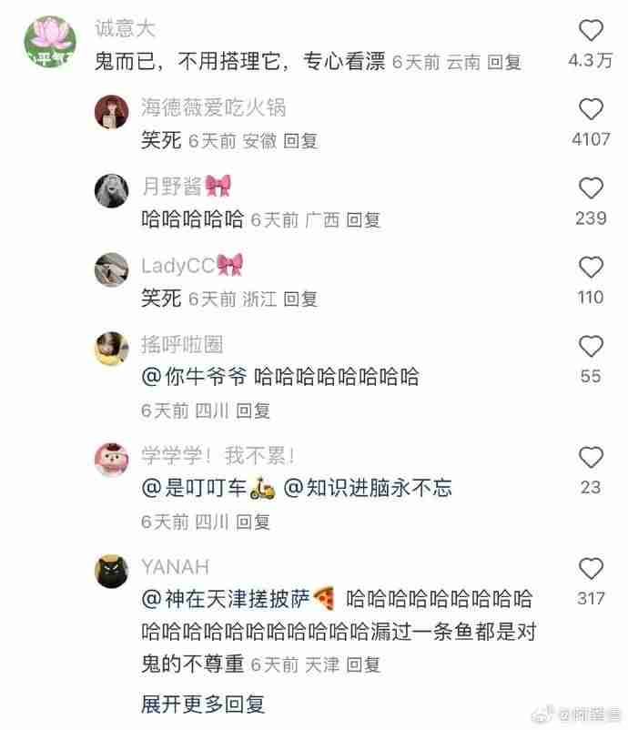Open 海德薇爱吃火锅's avatar

pyautogui.click(x=112, y=112)
